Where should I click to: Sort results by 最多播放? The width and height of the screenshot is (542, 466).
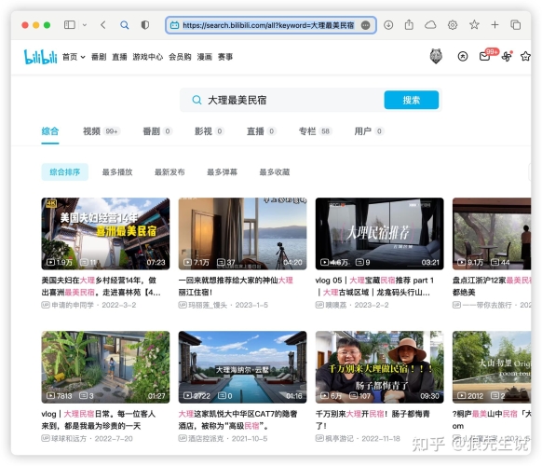coord(117,172)
